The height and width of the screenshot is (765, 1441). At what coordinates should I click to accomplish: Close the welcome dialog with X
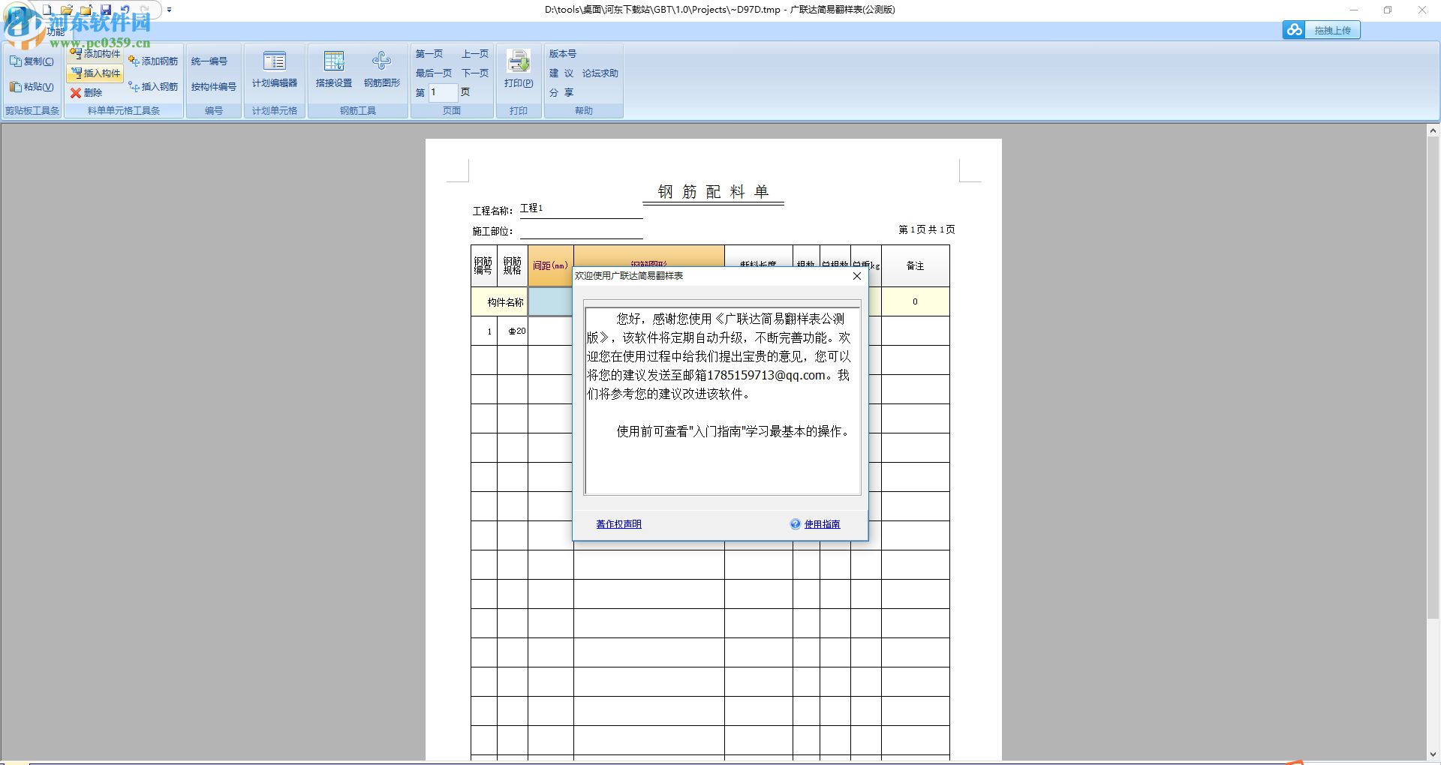coord(857,276)
